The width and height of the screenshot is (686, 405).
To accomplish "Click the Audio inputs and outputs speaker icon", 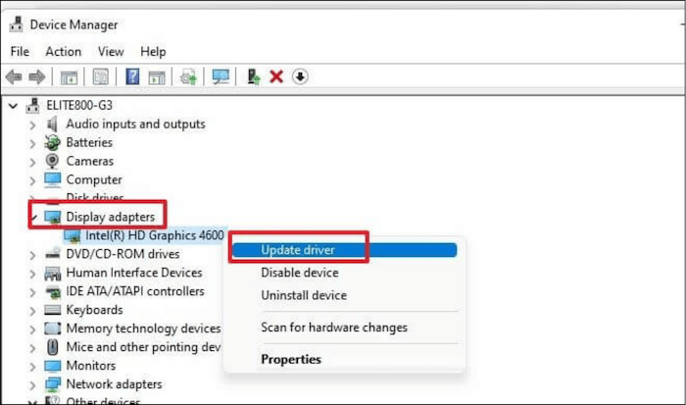I will [x=52, y=125].
